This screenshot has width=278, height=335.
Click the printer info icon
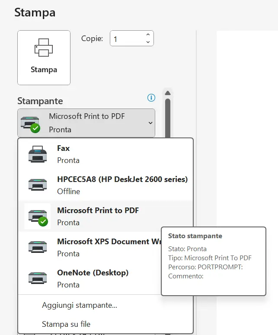click(151, 98)
